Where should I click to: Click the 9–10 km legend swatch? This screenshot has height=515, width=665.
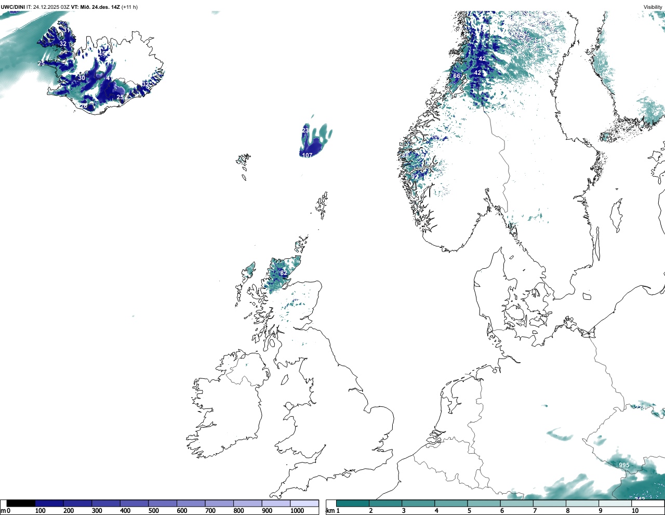615,503
